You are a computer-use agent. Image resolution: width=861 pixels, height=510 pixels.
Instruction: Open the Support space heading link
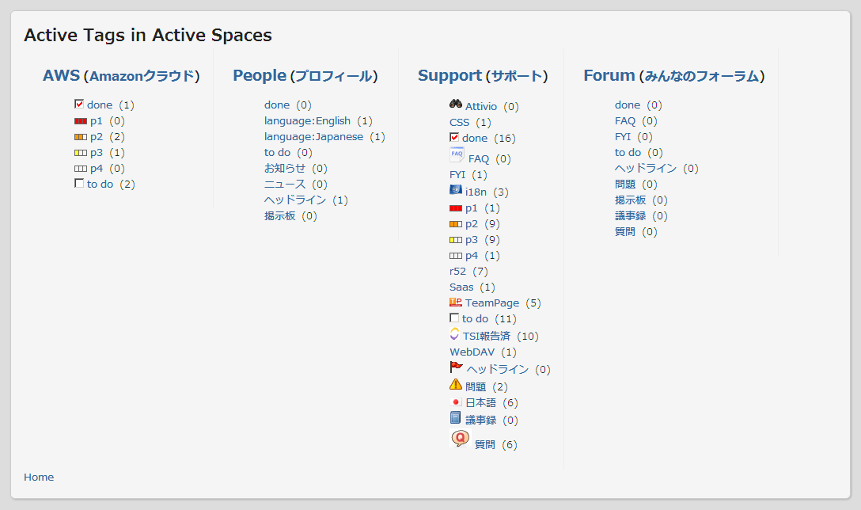[x=449, y=76]
